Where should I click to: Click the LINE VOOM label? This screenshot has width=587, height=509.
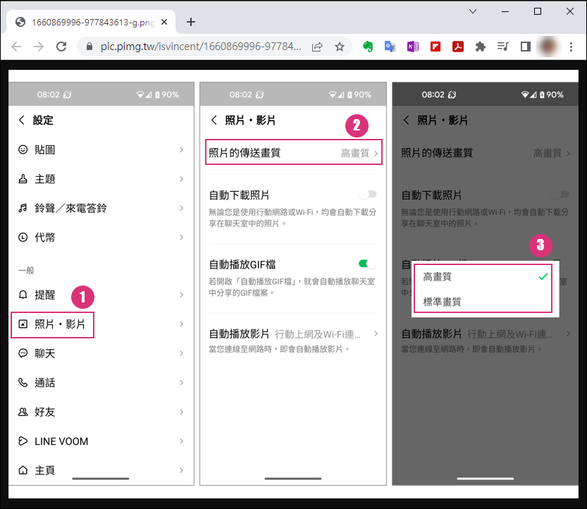pos(61,441)
